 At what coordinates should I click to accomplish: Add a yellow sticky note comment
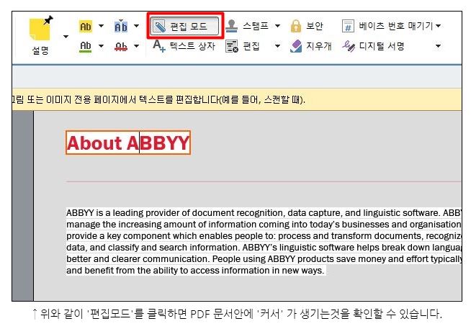coord(41,29)
